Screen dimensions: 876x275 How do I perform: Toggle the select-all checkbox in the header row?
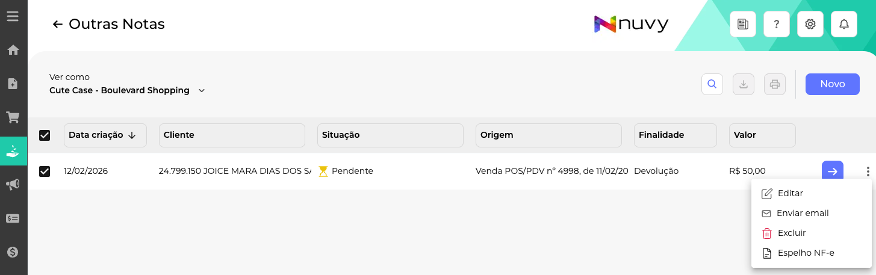click(x=45, y=135)
